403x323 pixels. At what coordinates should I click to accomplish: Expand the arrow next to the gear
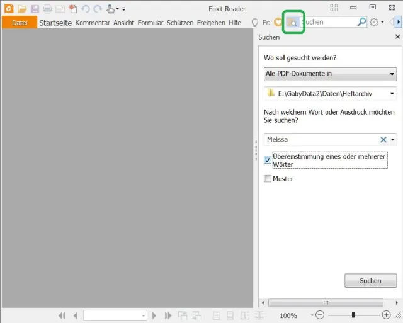[x=382, y=22]
